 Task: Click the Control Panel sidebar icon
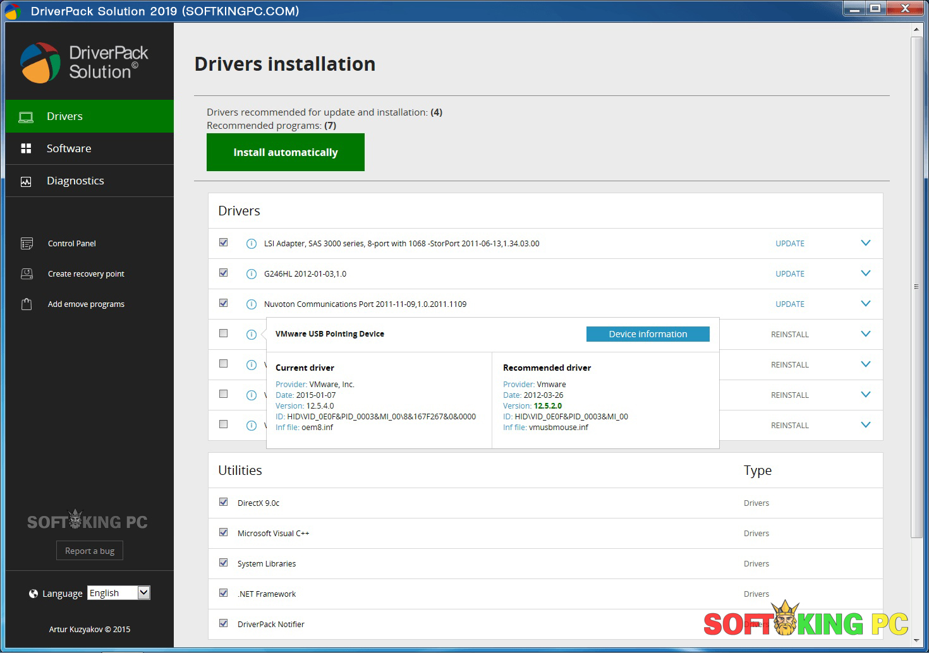click(x=27, y=243)
